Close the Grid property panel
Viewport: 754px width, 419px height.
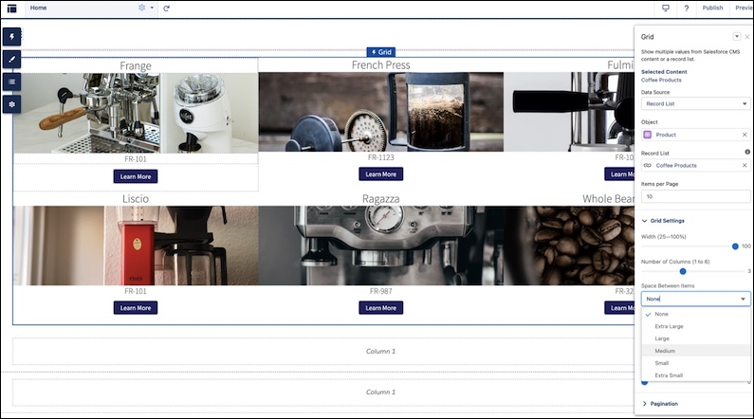click(x=746, y=37)
